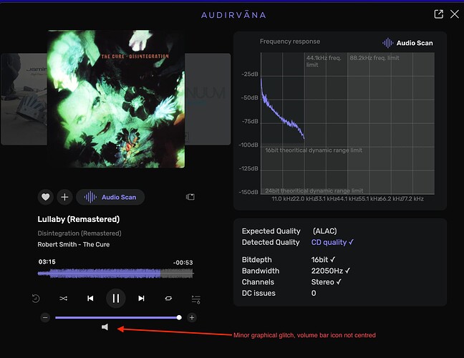Click the mini player icon beside Audio Scan
464x358 pixels.
click(190, 197)
